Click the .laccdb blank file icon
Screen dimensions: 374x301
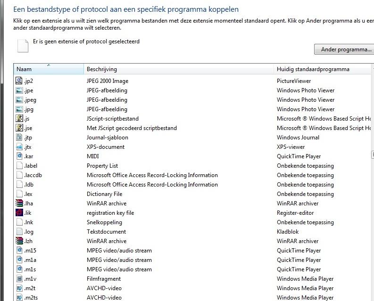point(19,175)
